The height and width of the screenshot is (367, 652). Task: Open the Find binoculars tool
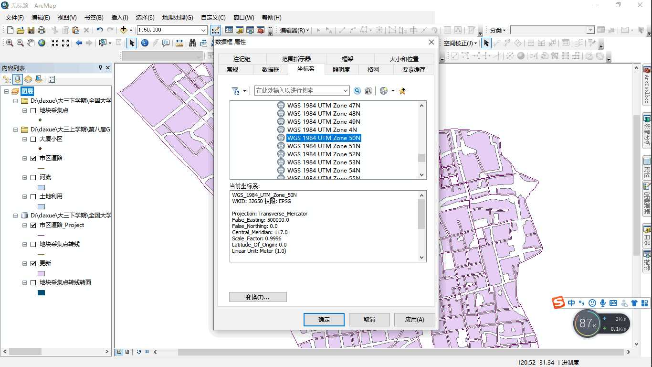[192, 43]
